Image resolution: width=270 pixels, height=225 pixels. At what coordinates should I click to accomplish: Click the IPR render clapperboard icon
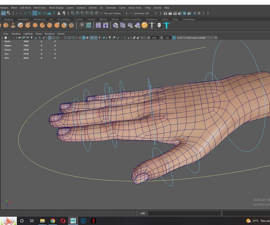(x=175, y=13)
